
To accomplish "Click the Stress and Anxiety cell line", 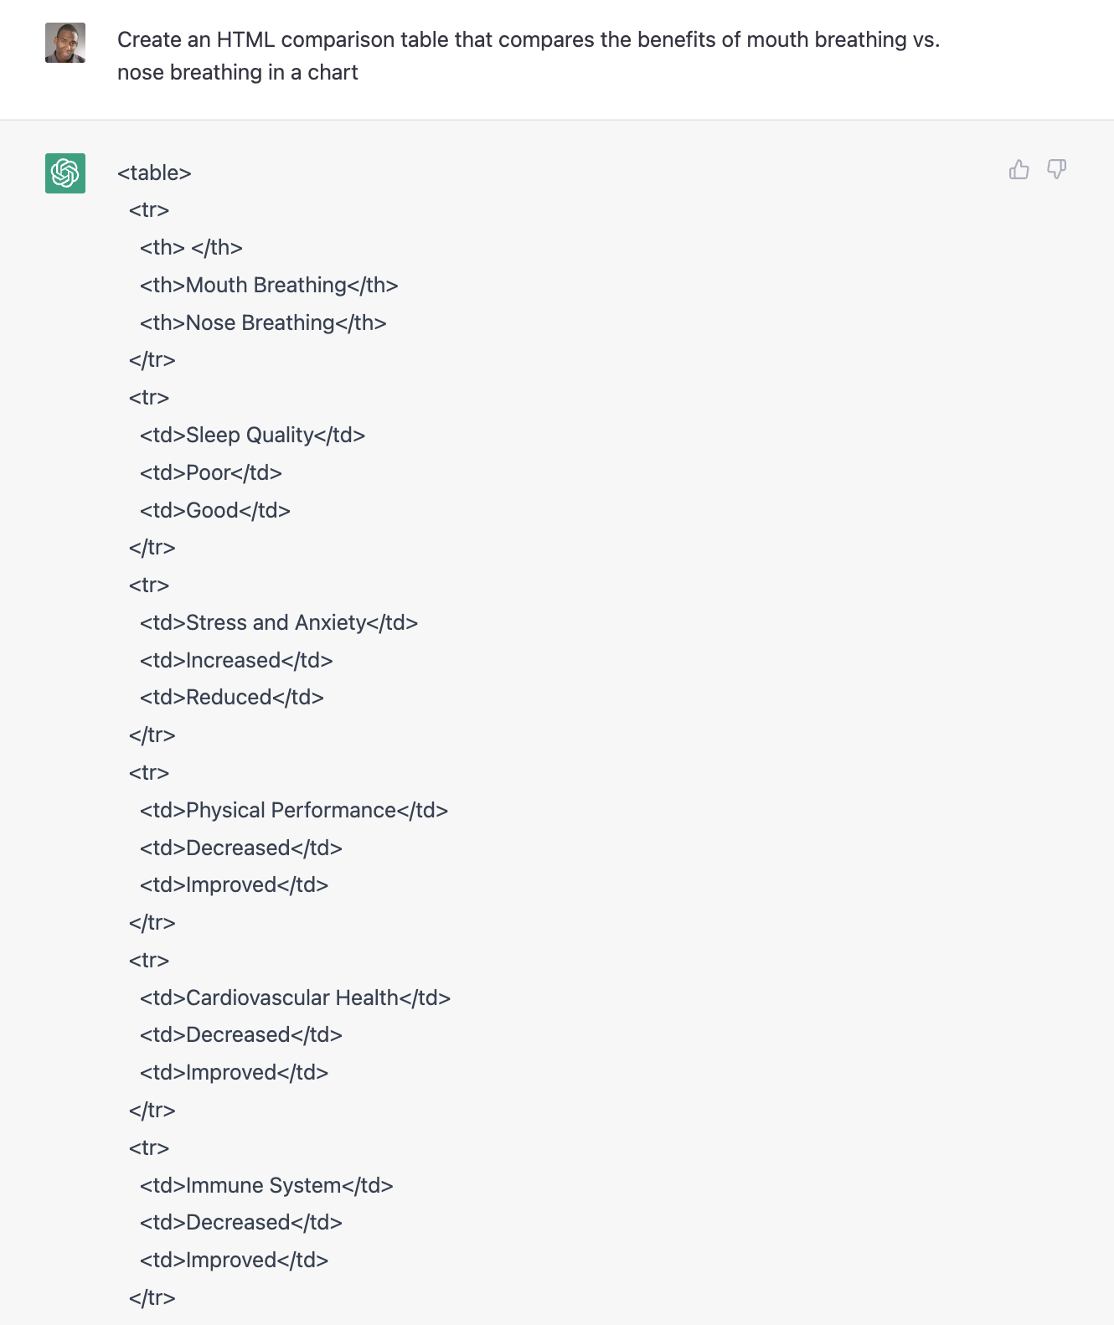I will pos(279,623).
